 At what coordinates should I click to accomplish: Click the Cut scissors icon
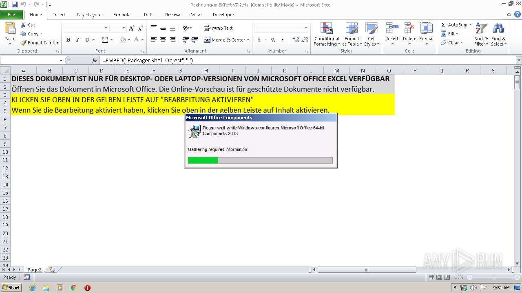(23, 25)
